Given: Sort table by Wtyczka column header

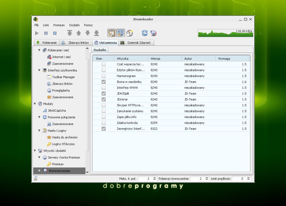Looking at the screenshot, I should pyautogui.click(x=131, y=59).
